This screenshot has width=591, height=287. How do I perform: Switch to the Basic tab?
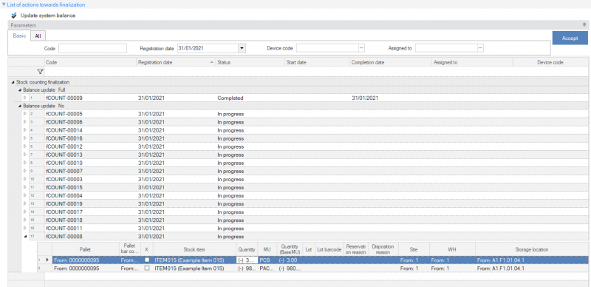pyautogui.click(x=20, y=36)
